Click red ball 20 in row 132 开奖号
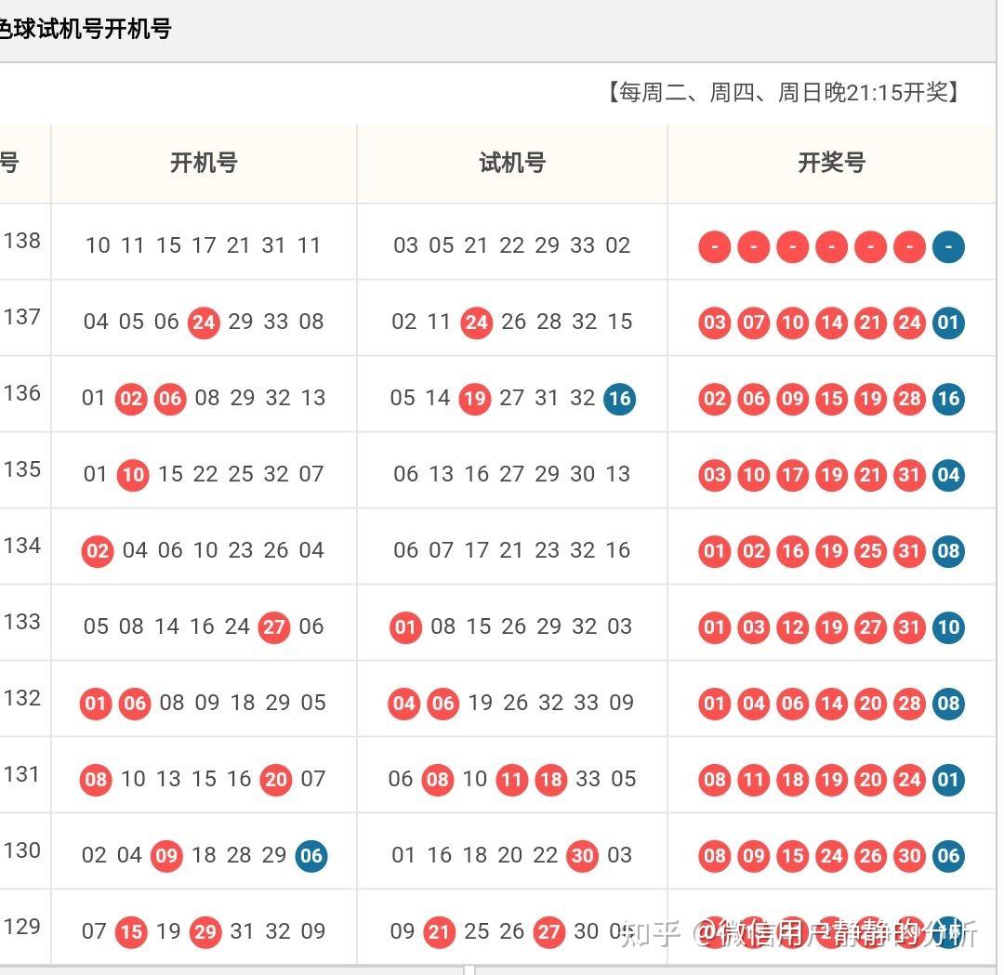 point(870,703)
